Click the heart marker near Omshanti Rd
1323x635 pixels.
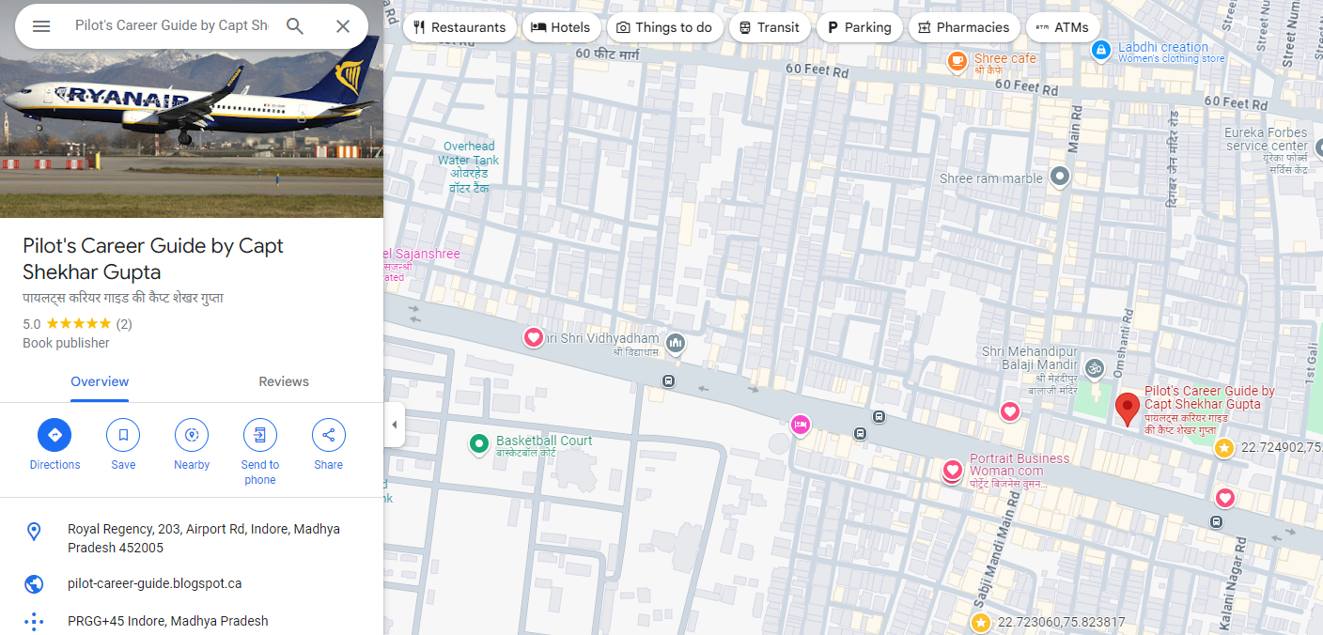point(1010,411)
